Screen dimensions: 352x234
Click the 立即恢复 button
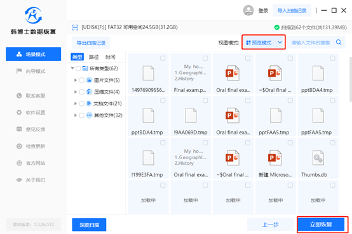coord(321,224)
